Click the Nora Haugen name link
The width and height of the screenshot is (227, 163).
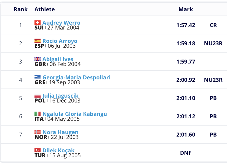[x=60, y=132]
